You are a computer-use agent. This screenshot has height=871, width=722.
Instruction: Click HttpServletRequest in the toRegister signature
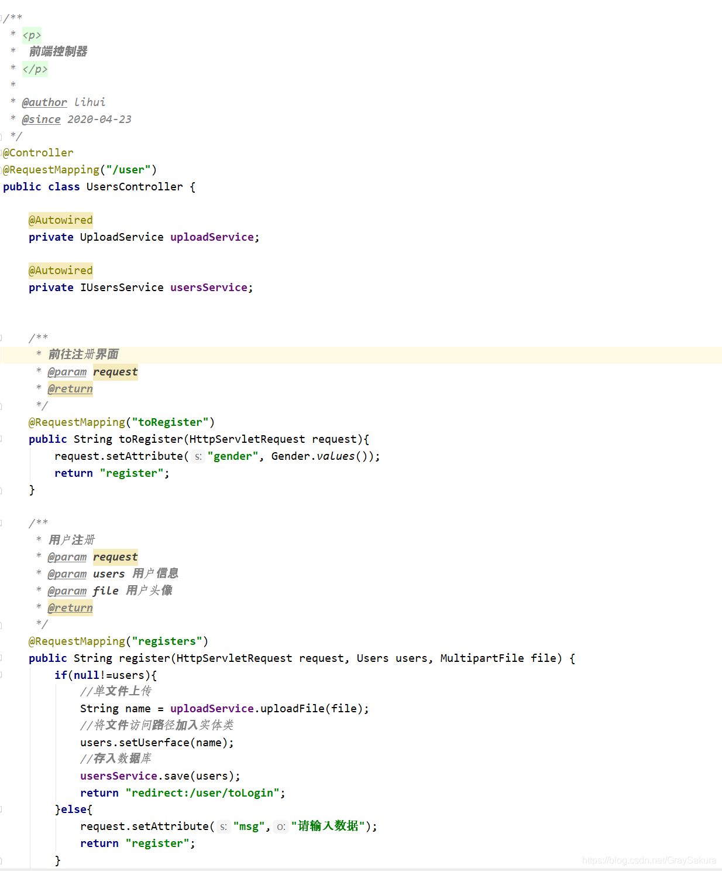tap(247, 439)
